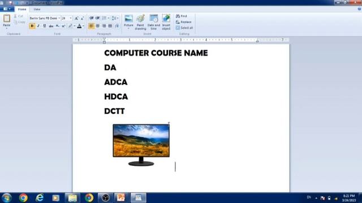
Task: Apply the text highlight color pen
Action: [x=70, y=26]
